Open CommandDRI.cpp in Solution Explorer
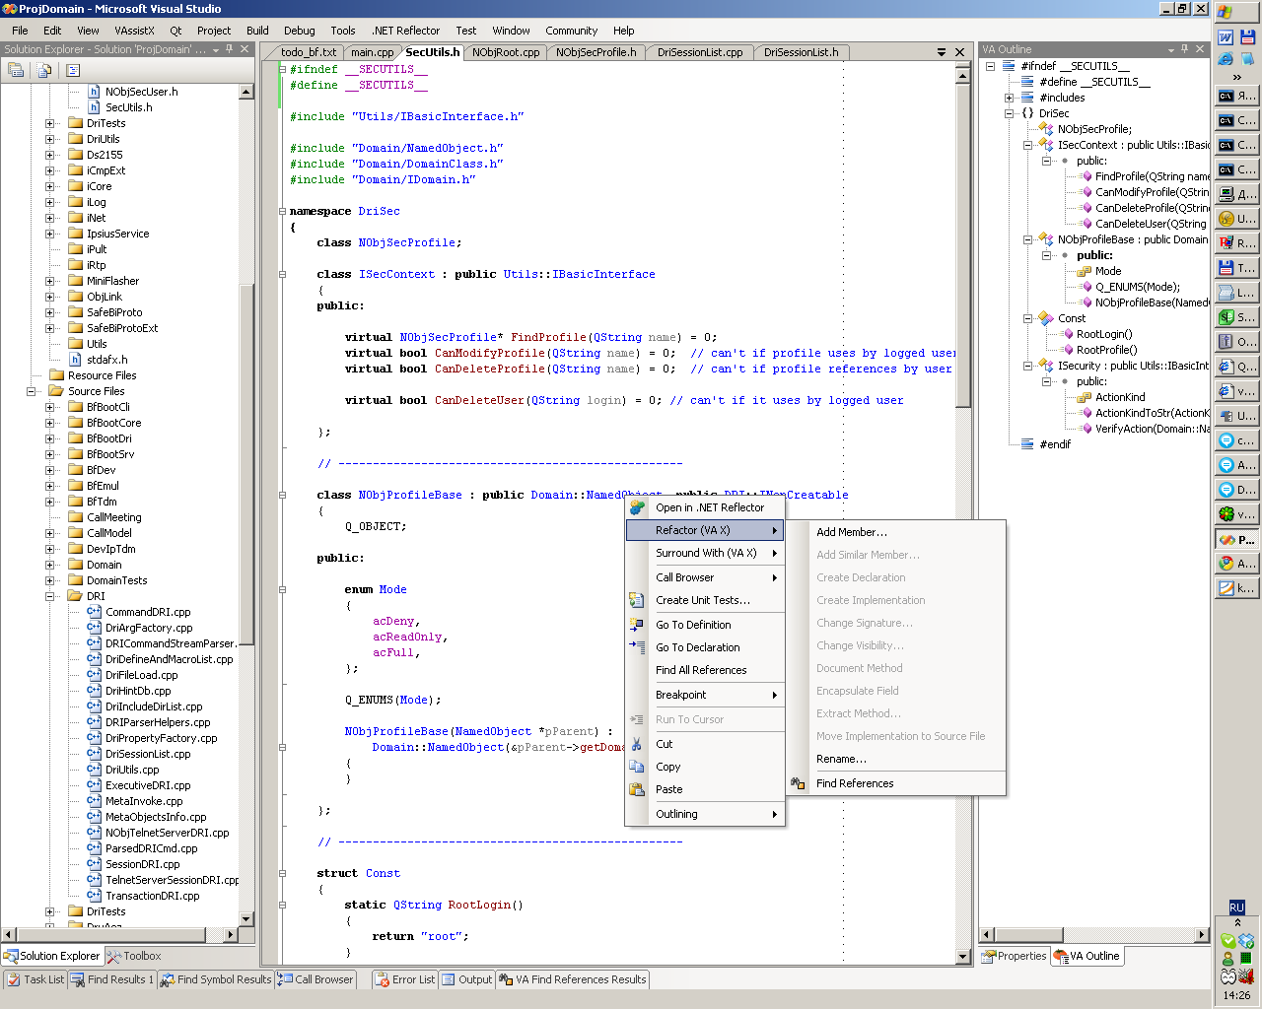 tap(148, 612)
